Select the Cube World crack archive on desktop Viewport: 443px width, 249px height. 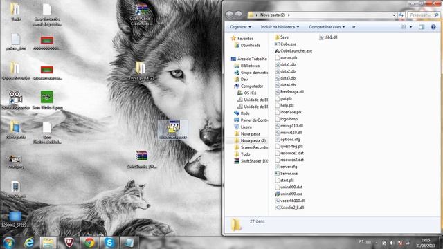141,14
